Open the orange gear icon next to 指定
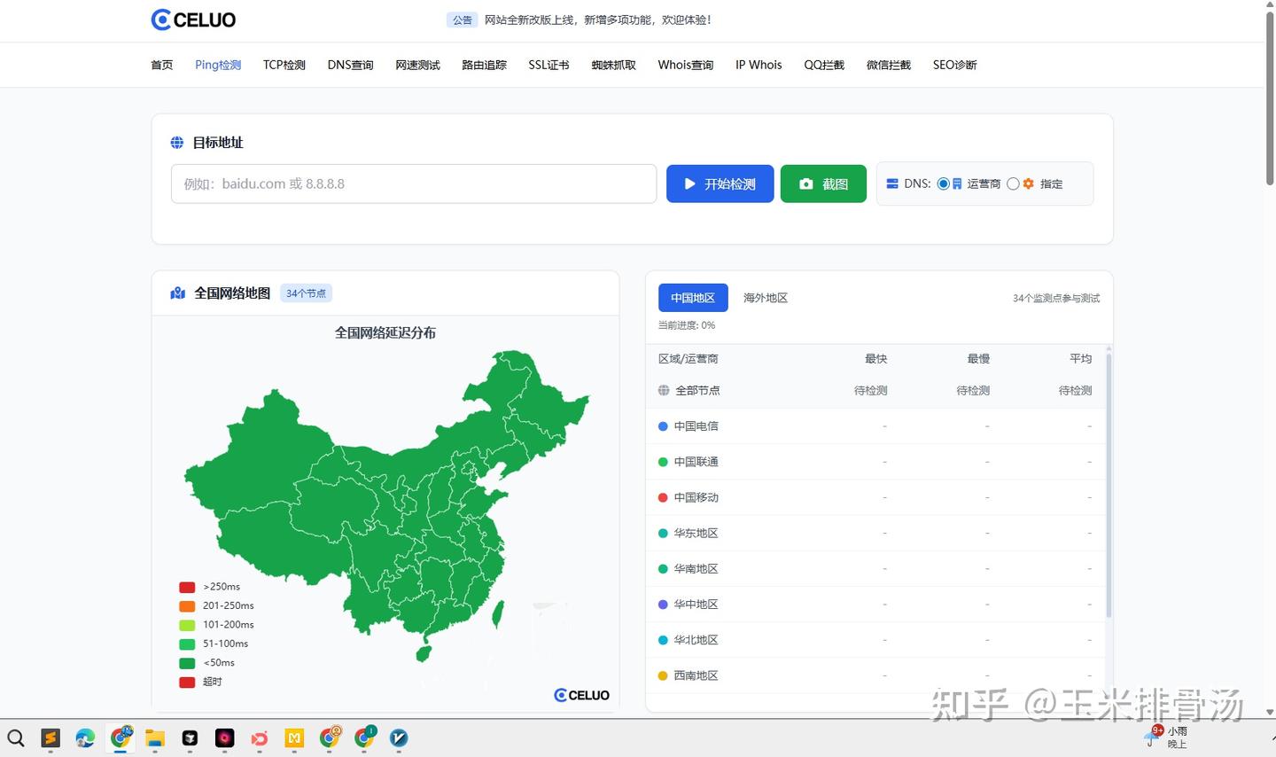Screen dimensions: 1276x757 tap(1028, 183)
